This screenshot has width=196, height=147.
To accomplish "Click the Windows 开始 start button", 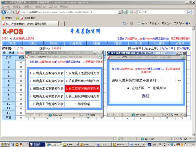I will [5, 144].
